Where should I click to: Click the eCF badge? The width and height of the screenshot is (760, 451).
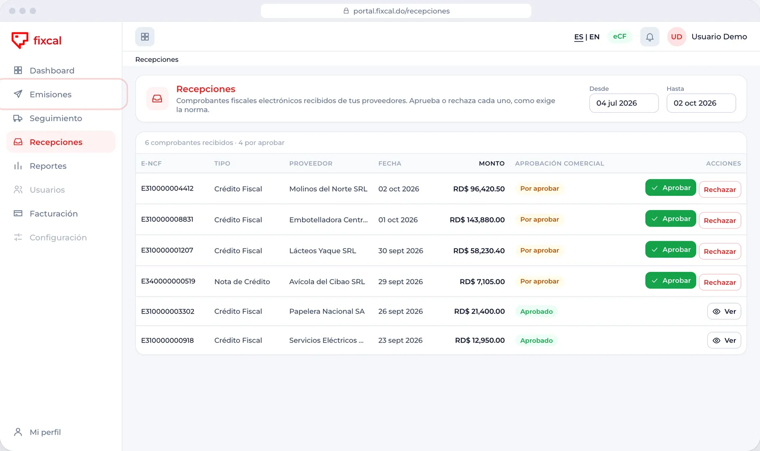coord(619,37)
